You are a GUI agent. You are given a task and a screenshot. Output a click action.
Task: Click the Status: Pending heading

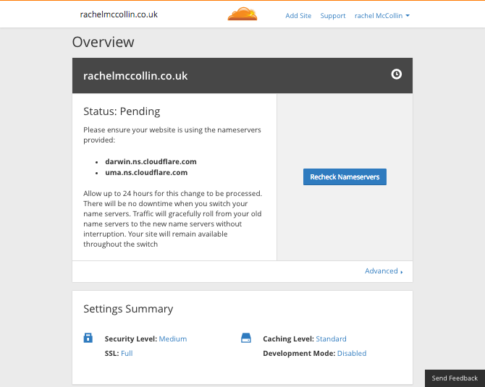pos(122,111)
